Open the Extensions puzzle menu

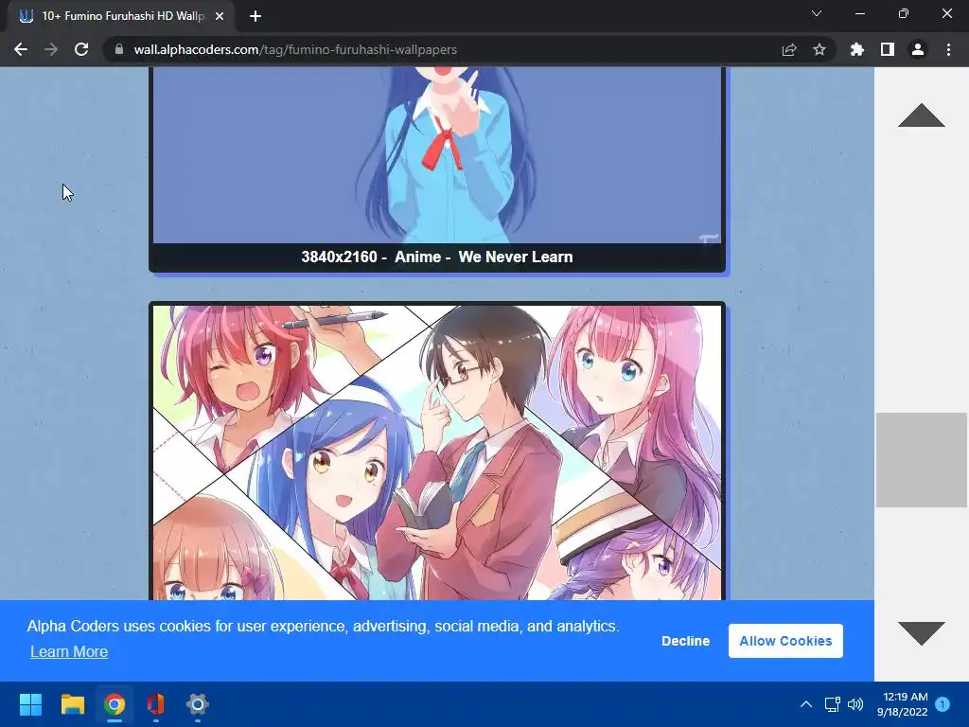pyautogui.click(x=857, y=49)
